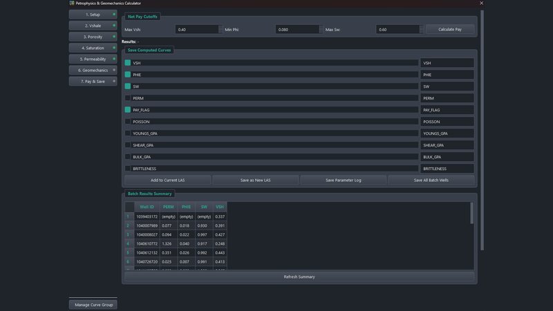Open the 1. Setup step

93,15
